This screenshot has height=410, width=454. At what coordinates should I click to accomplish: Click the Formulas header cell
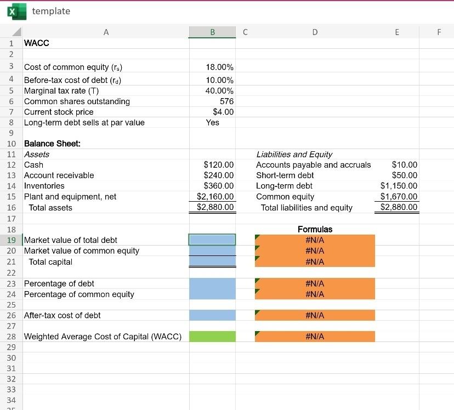click(315, 229)
